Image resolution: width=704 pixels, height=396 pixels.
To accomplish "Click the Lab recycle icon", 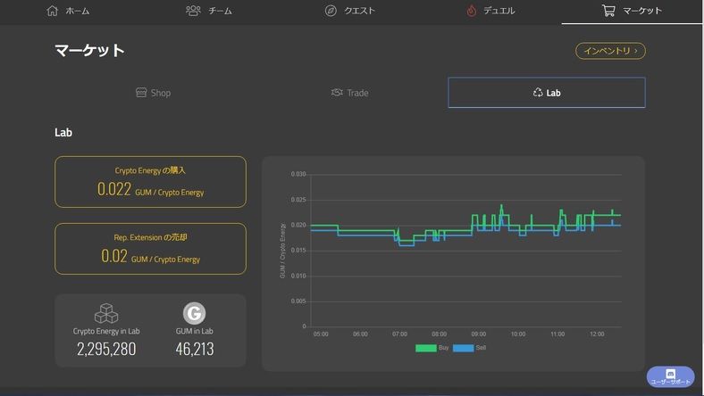I will tap(538, 93).
